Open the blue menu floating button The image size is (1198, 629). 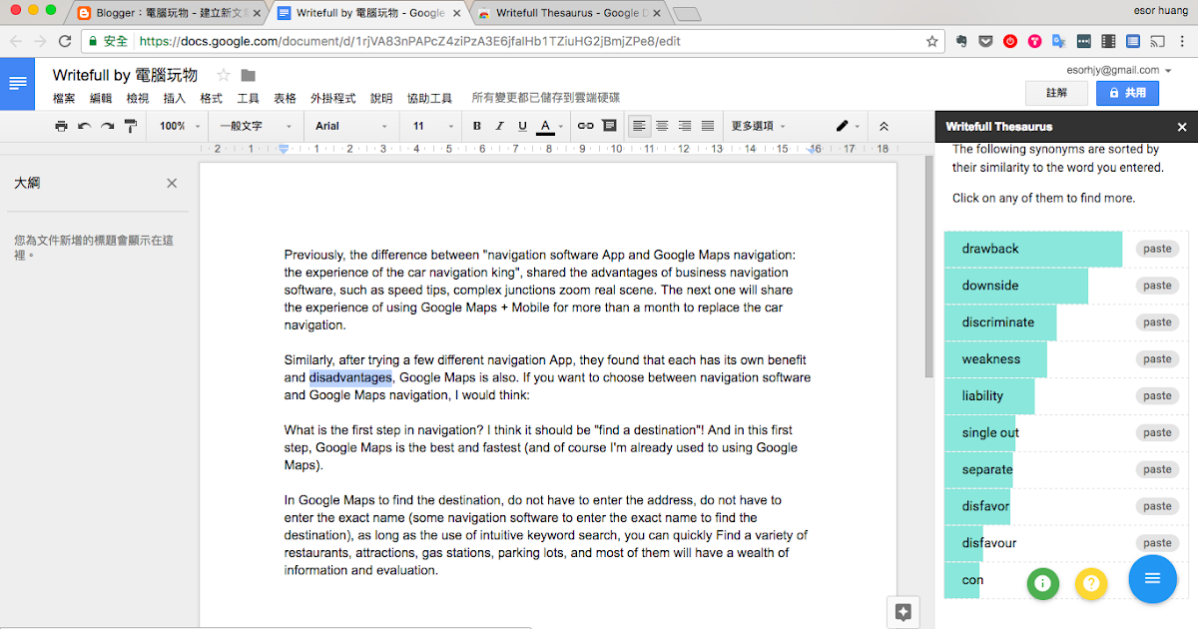point(1152,578)
